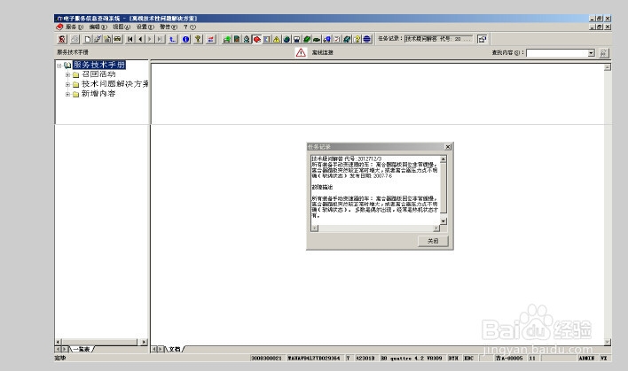Select the 技术问题解决方案 tree item

[x=115, y=84]
